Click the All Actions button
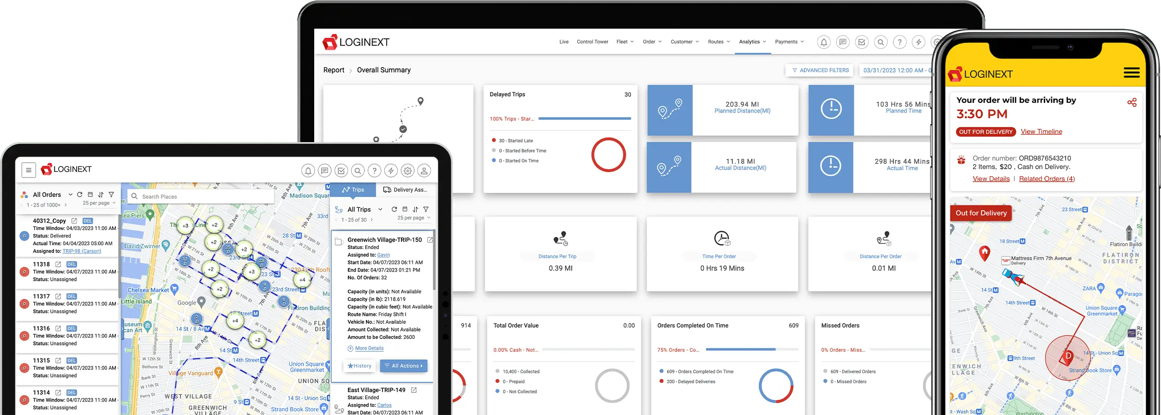1161x415 pixels. (404, 366)
